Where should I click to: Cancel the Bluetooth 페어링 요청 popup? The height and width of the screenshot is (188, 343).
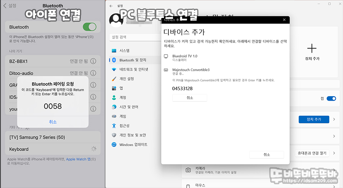tap(53, 122)
